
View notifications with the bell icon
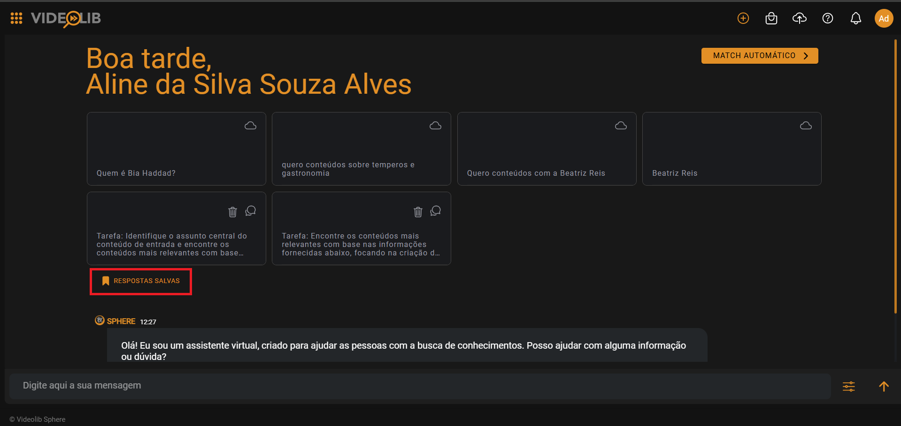click(x=855, y=18)
